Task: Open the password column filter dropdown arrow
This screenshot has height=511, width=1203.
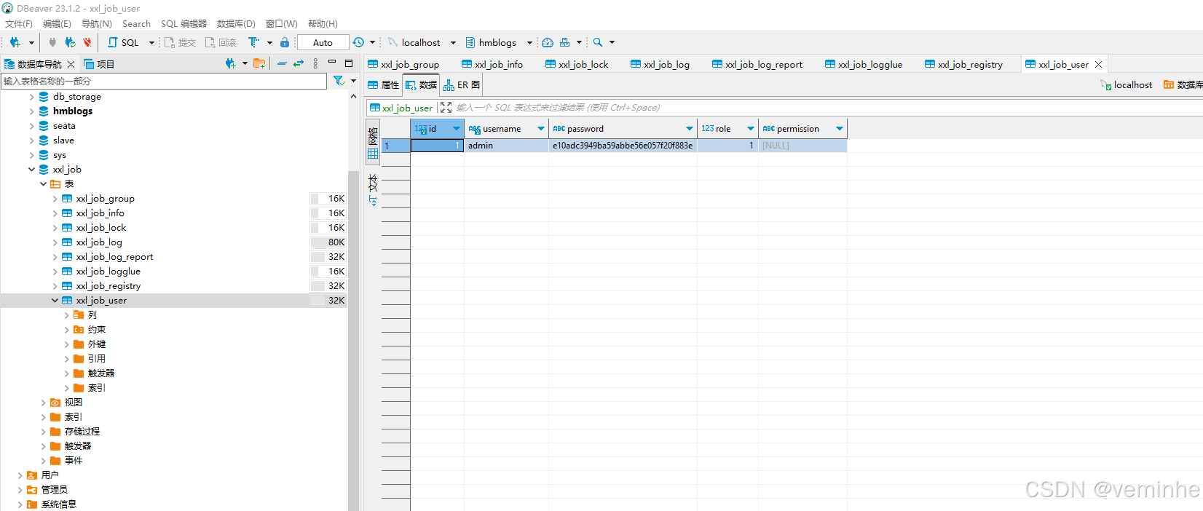Action: pyautogui.click(x=690, y=129)
